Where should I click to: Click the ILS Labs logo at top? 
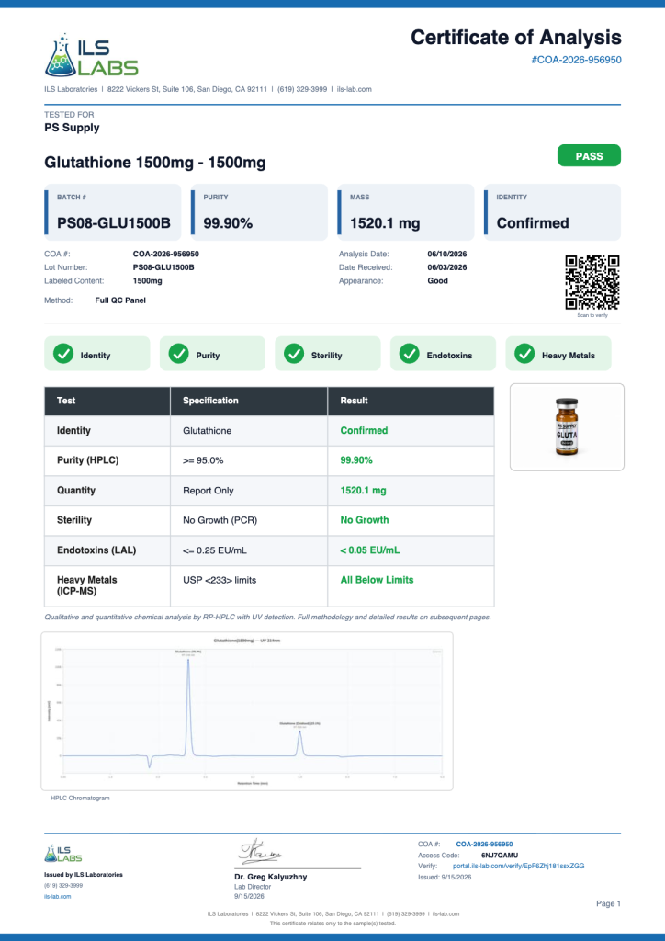(91, 55)
